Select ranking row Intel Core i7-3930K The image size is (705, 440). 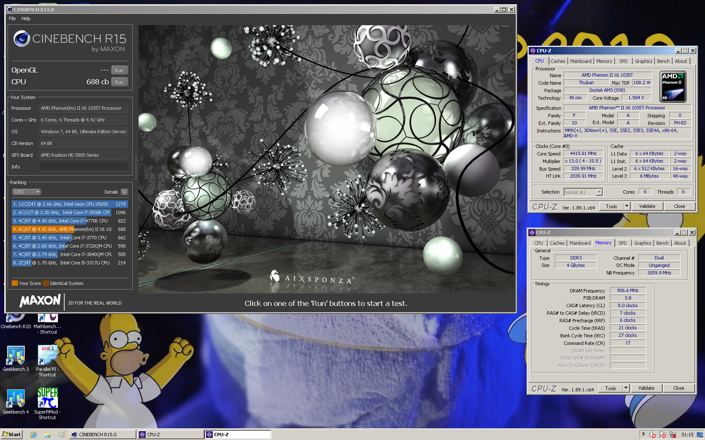pyautogui.click(x=70, y=212)
